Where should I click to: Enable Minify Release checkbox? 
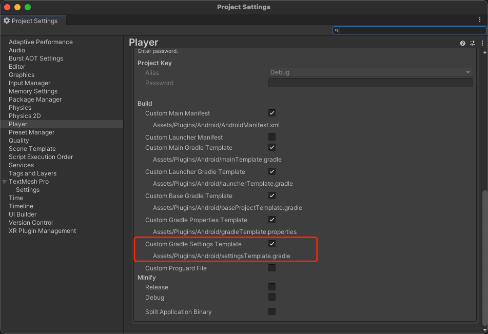pos(271,287)
